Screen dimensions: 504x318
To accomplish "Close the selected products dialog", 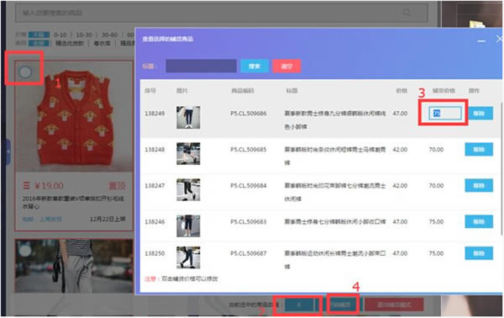I will [499, 40].
